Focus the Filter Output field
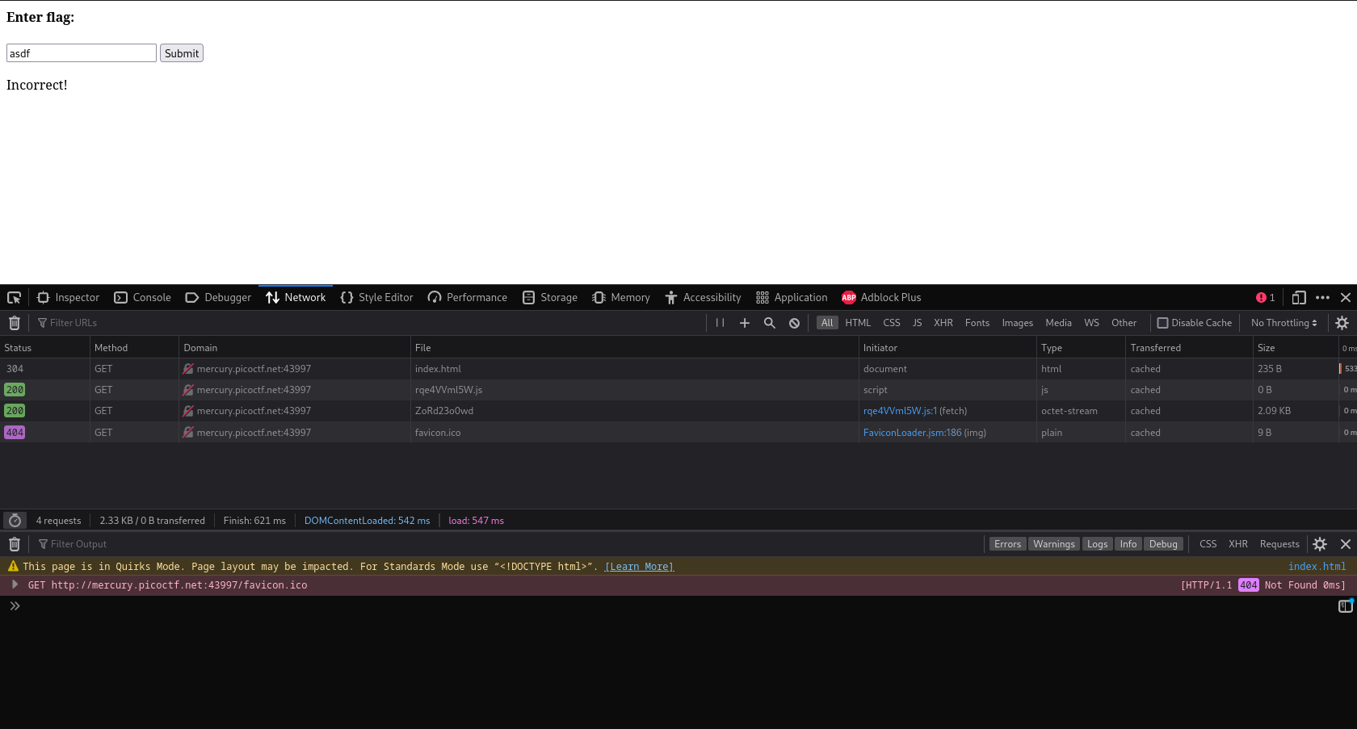The width and height of the screenshot is (1357, 729). 509,544
